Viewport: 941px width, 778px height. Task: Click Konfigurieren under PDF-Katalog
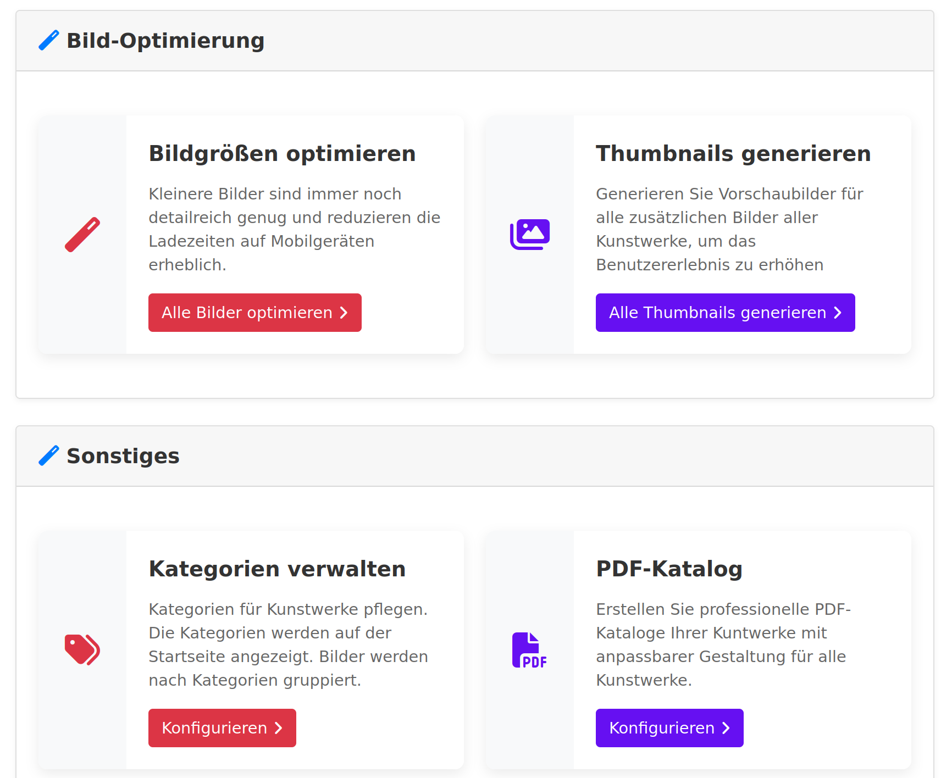669,728
